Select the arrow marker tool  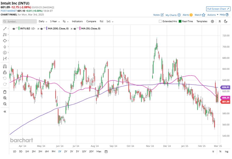(5, 47)
